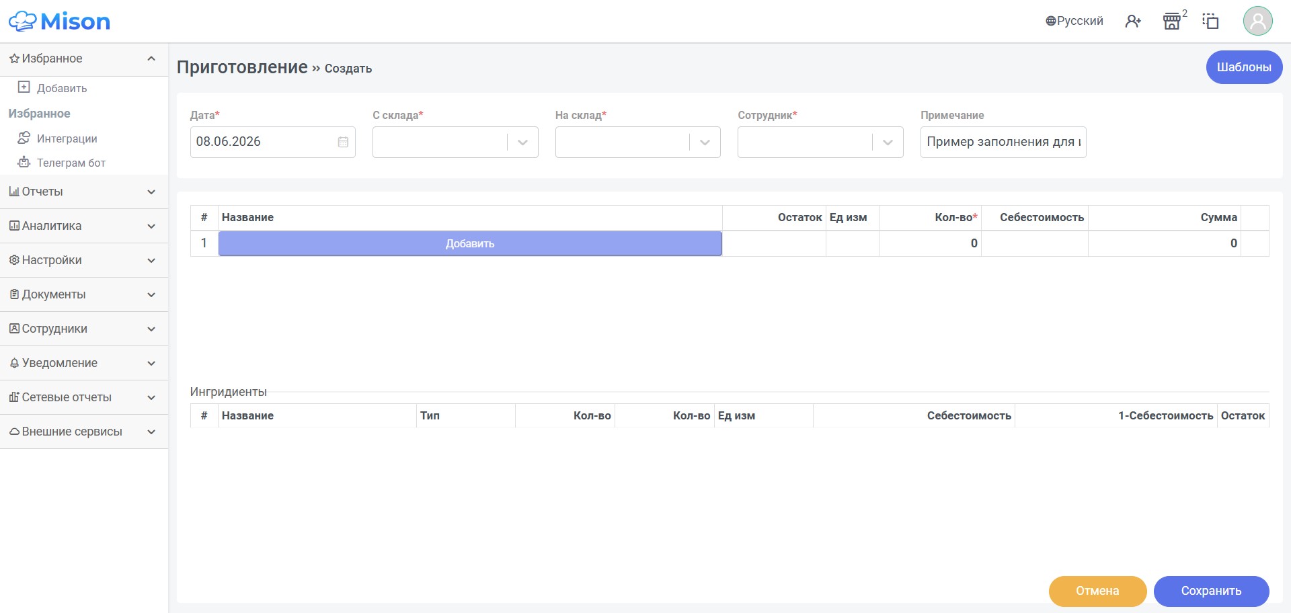The height and width of the screenshot is (613, 1291).
Task: Click the add user icon in header
Action: point(1133,22)
